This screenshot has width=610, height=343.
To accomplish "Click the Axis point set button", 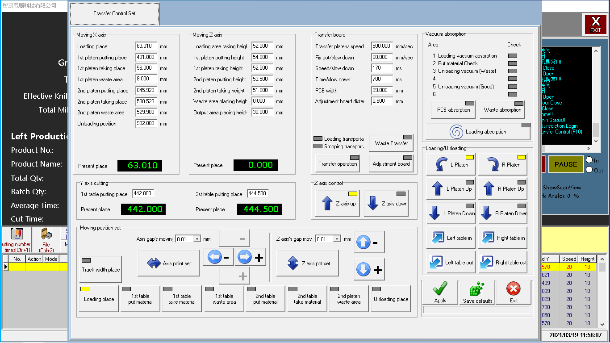I will [168, 264].
